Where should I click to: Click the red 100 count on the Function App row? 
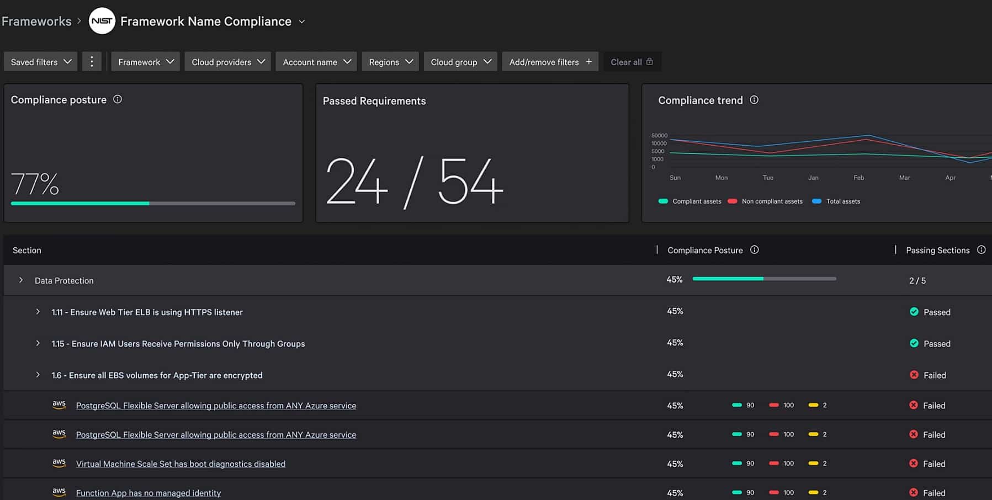789,493
